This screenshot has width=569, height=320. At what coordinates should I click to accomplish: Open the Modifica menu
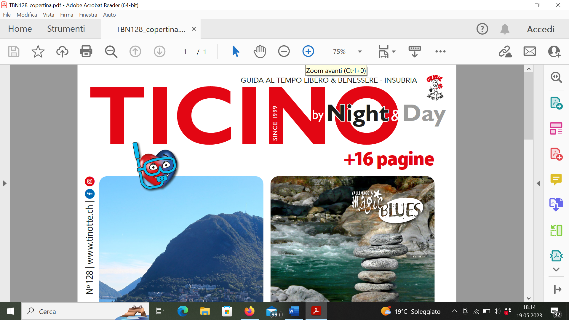tap(27, 15)
